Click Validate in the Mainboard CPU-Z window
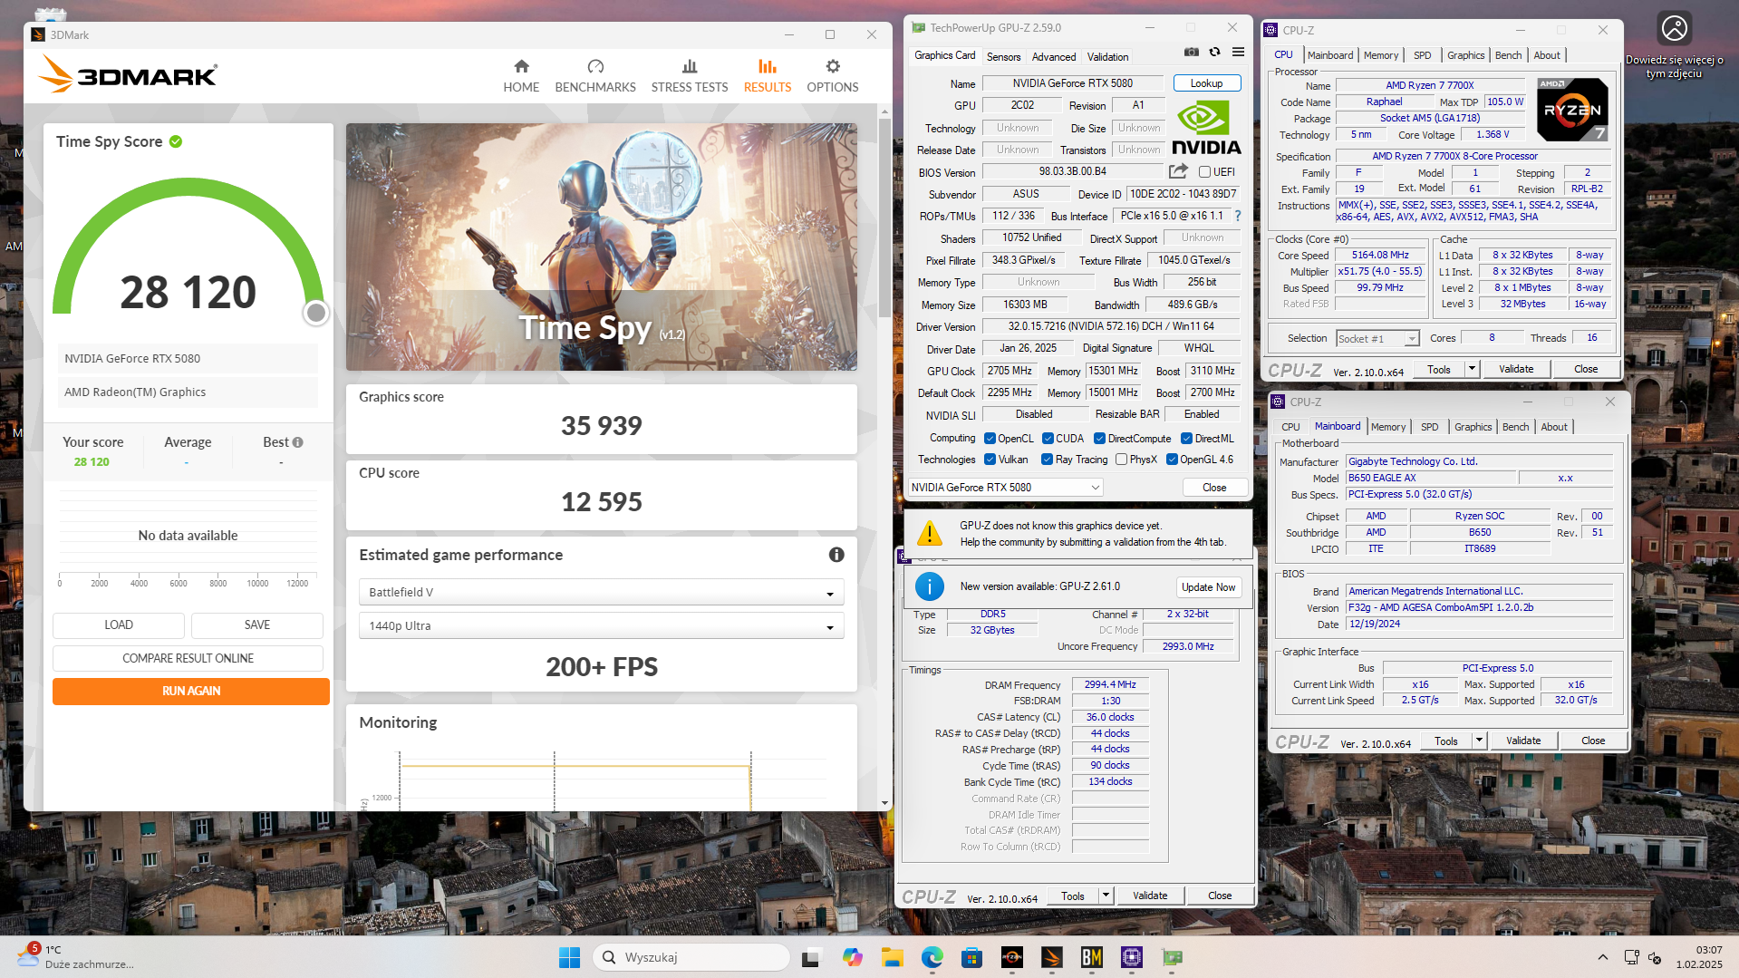This screenshot has height=978, width=1739. coord(1523,741)
